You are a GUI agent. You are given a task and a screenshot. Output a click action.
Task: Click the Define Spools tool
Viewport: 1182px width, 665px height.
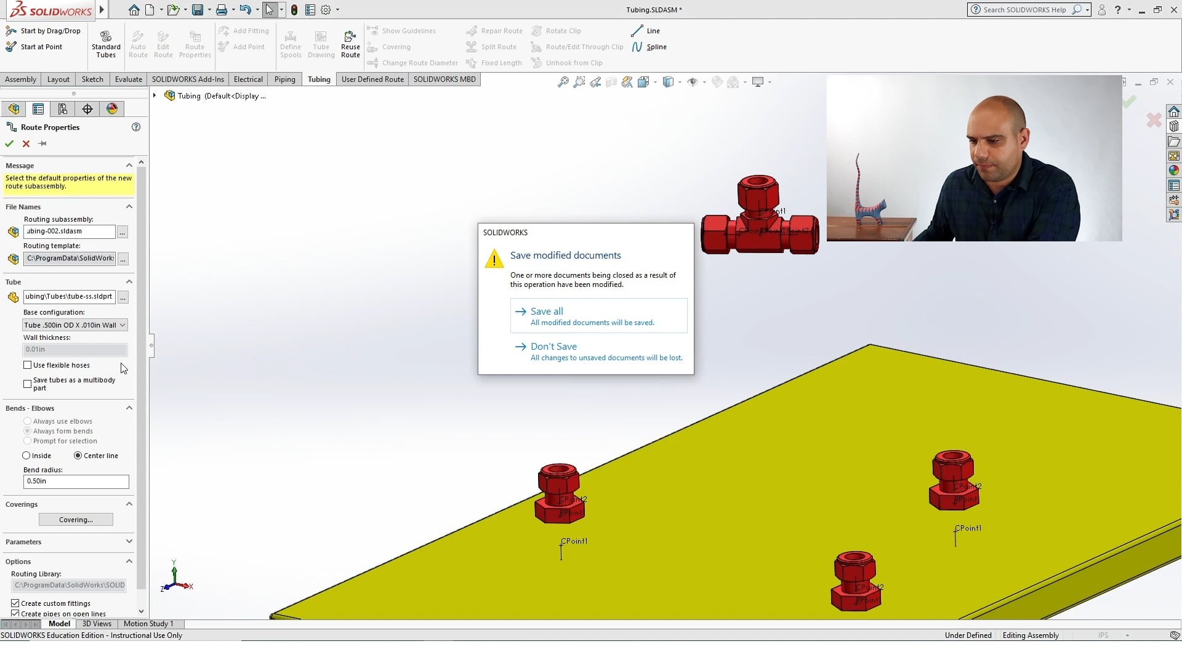[x=291, y=44]
